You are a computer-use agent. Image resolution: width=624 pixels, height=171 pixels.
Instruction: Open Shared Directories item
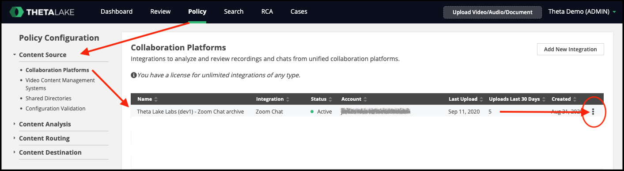(48, 98)
